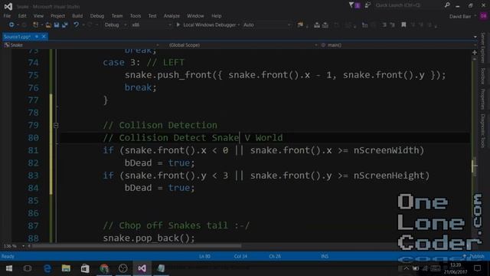Click the Open File toolbar icon
Screen dimensions: 490x276
tap(48, 25)
